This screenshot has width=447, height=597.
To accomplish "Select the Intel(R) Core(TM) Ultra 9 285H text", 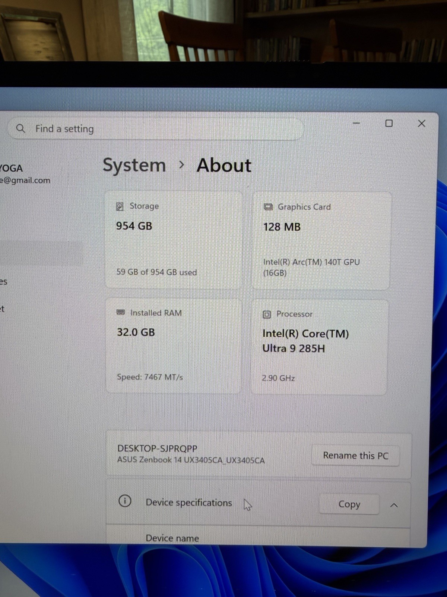I will (305, 341).
